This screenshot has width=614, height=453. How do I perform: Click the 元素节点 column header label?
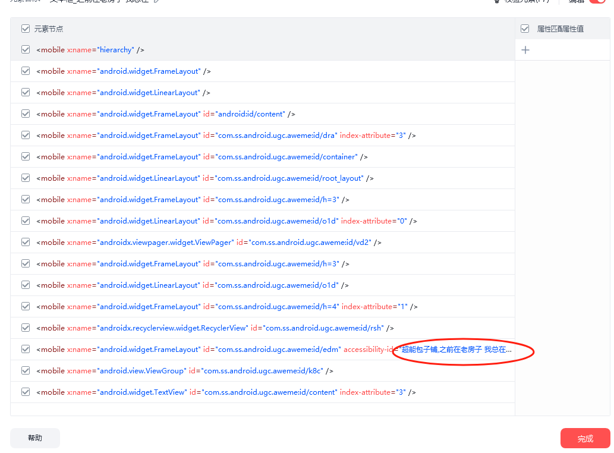click(x=49, y=29)
